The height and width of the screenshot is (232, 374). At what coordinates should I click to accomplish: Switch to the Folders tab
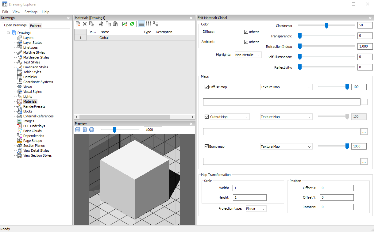coord(36,26)
